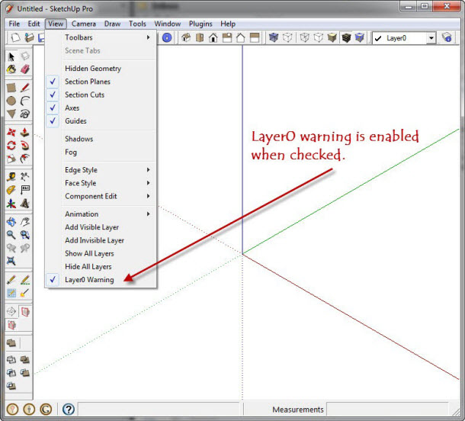Pick the Offset tool
Screen dimensions: 465x421
point(25,159)
